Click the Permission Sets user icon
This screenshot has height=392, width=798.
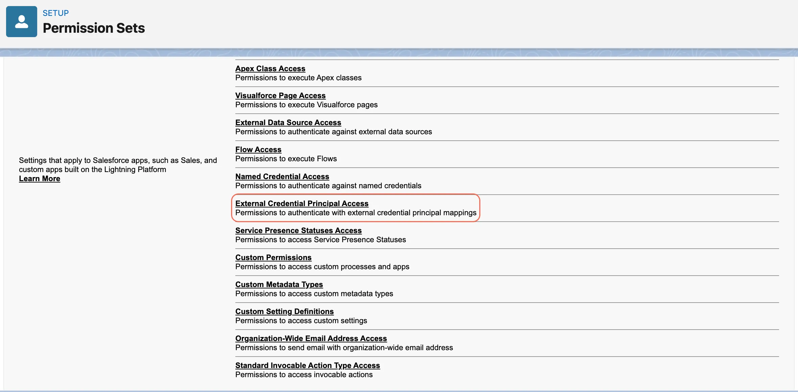tap(22, 22)
